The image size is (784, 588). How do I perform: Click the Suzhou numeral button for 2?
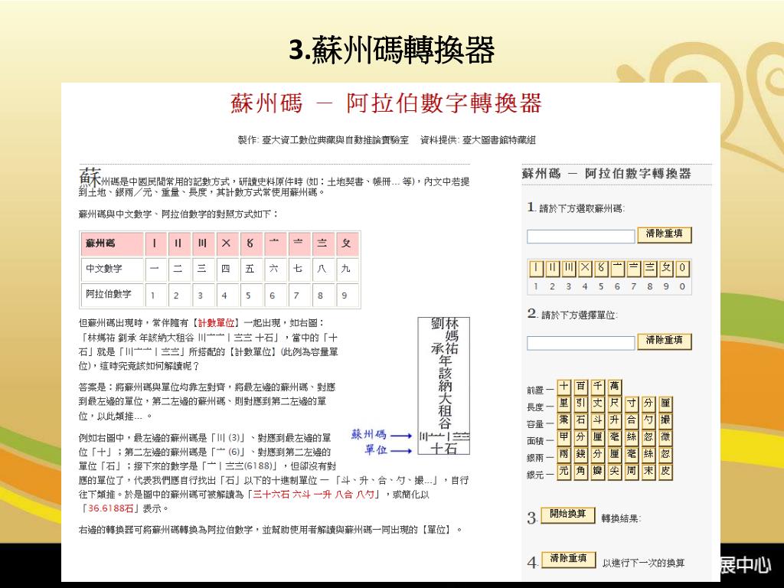552,269
